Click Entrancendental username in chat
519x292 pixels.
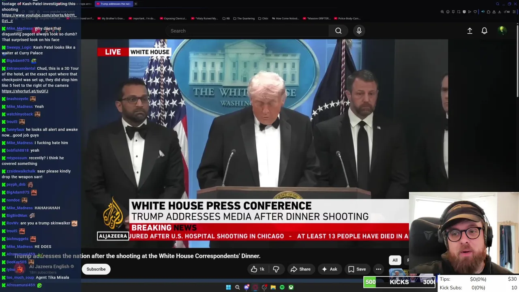(21, 69)
